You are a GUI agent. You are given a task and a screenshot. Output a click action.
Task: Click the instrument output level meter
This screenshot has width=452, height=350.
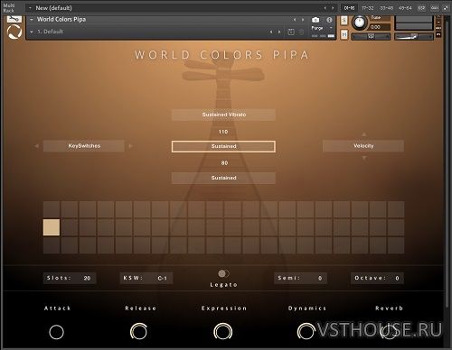point(414,23)
